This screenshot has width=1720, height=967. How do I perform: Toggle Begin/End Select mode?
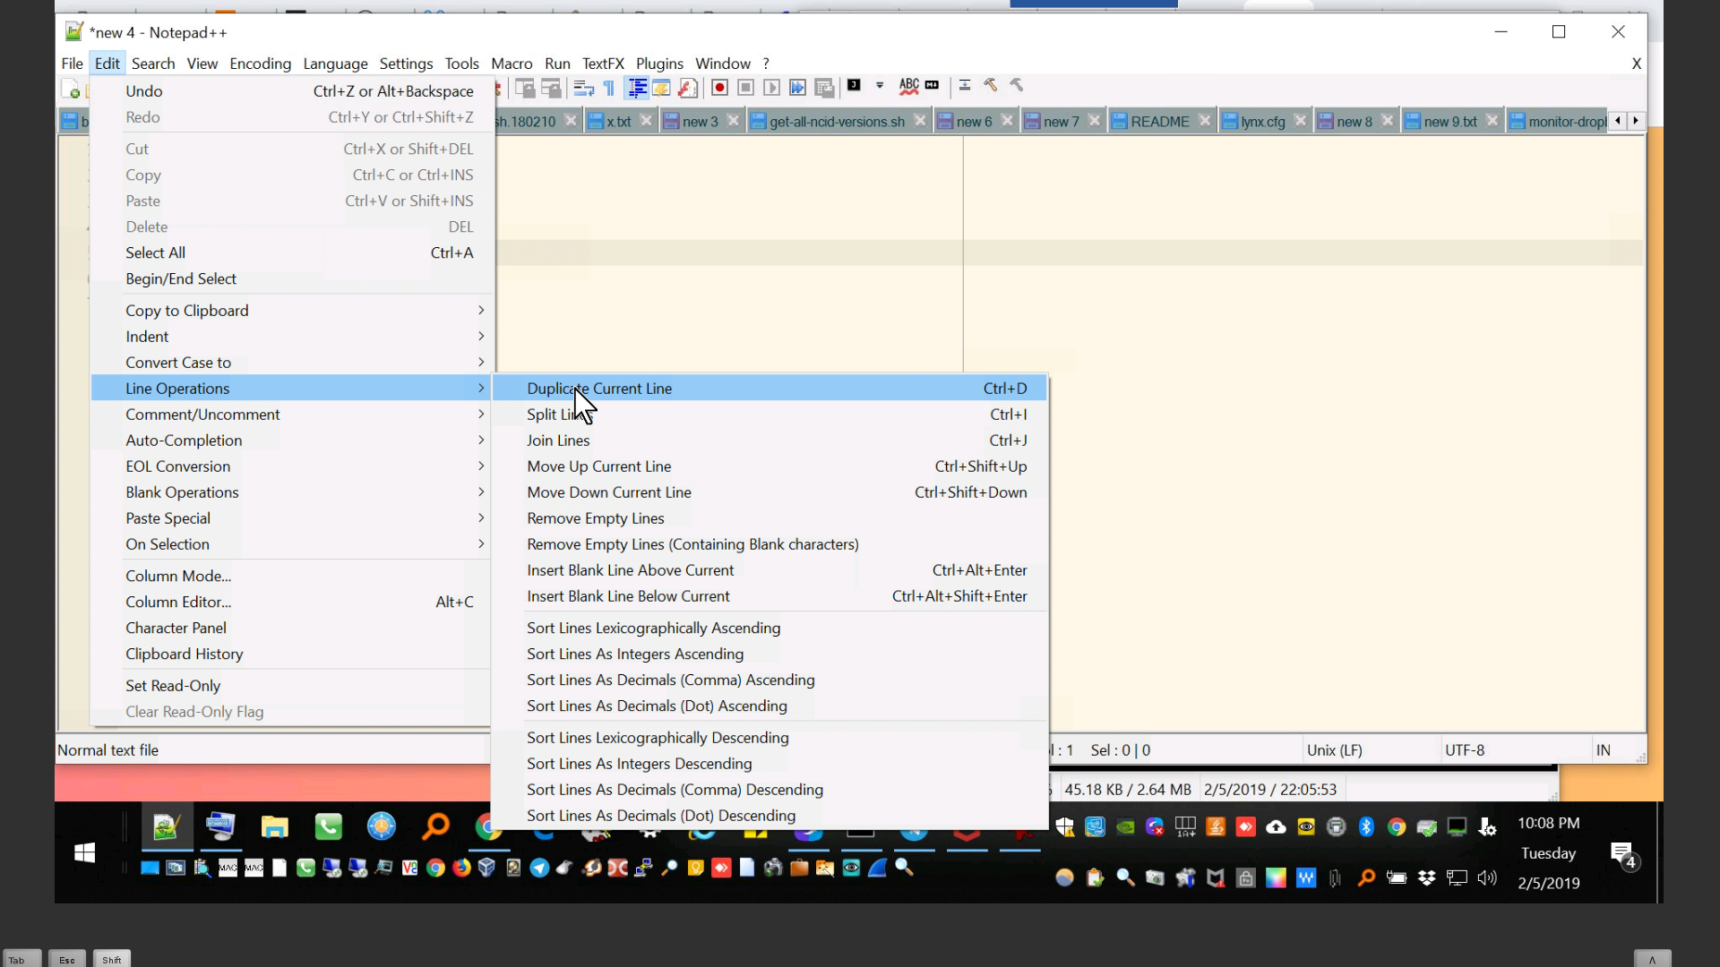180,278
